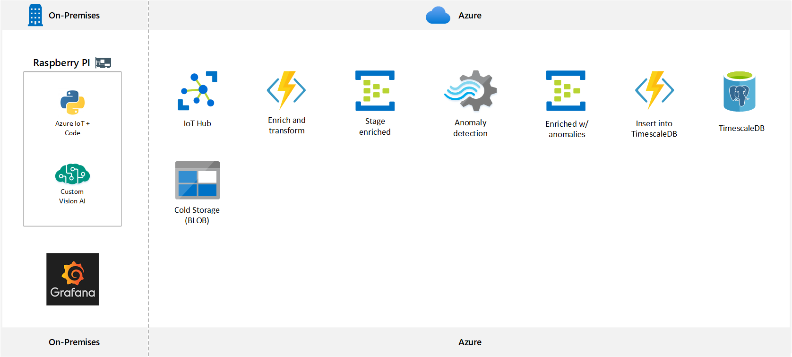The image size is (792, 357).
Task: Click the Cold Storage (BLOB) label
Action: pos(197,215)
